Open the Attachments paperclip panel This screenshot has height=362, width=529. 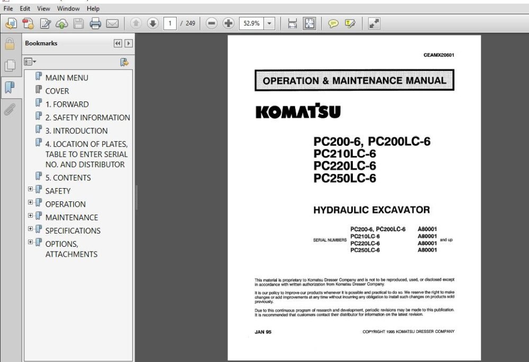point(10,109)
